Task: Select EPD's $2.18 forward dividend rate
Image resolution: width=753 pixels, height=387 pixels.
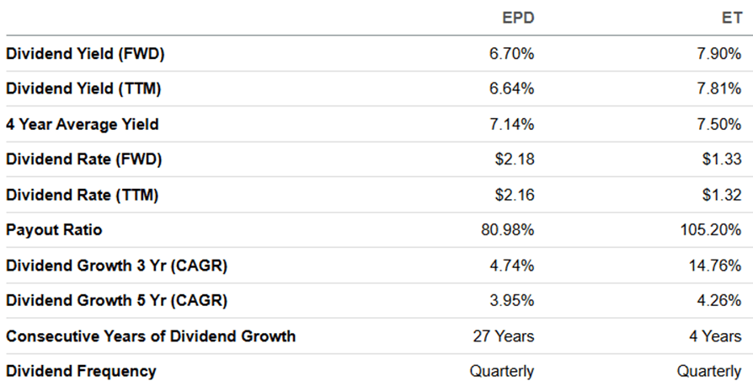Action: coord(515,159)
